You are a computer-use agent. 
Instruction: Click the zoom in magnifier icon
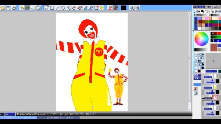tap(132, 8)
